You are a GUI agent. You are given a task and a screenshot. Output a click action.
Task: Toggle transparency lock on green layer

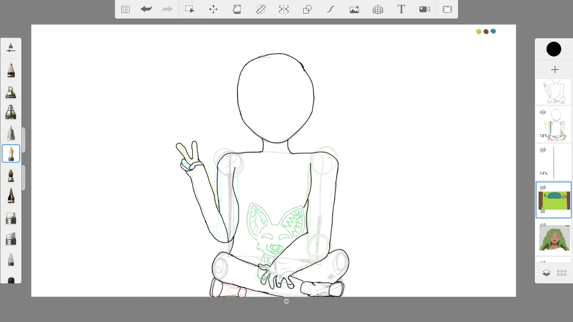coord(543,210)
